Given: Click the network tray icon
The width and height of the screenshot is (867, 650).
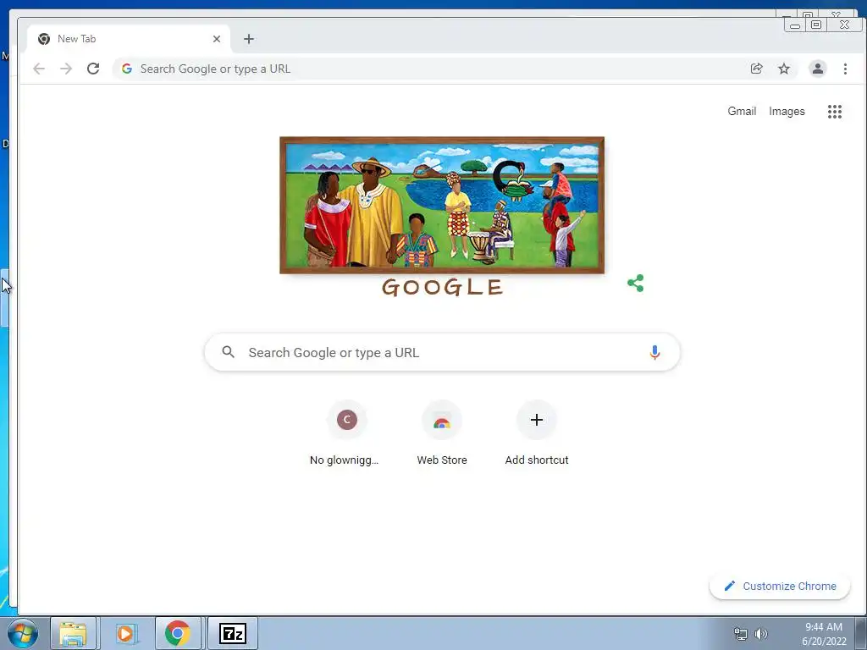Looking at the screenshot, I should [x=740, y=634].
